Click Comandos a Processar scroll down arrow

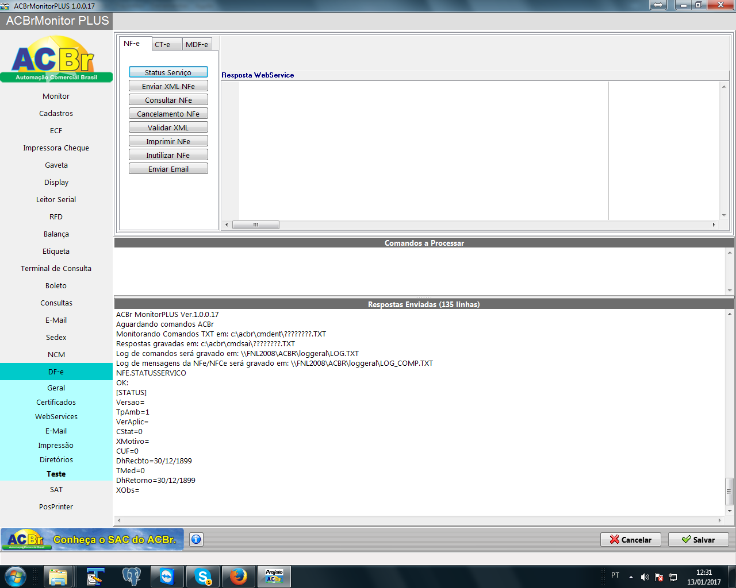(729, 291)
